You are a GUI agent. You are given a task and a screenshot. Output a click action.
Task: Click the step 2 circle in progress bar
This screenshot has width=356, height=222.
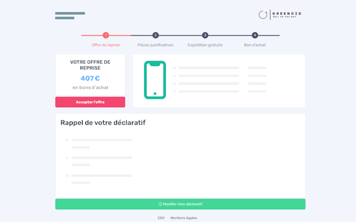[x=155, y=36]
